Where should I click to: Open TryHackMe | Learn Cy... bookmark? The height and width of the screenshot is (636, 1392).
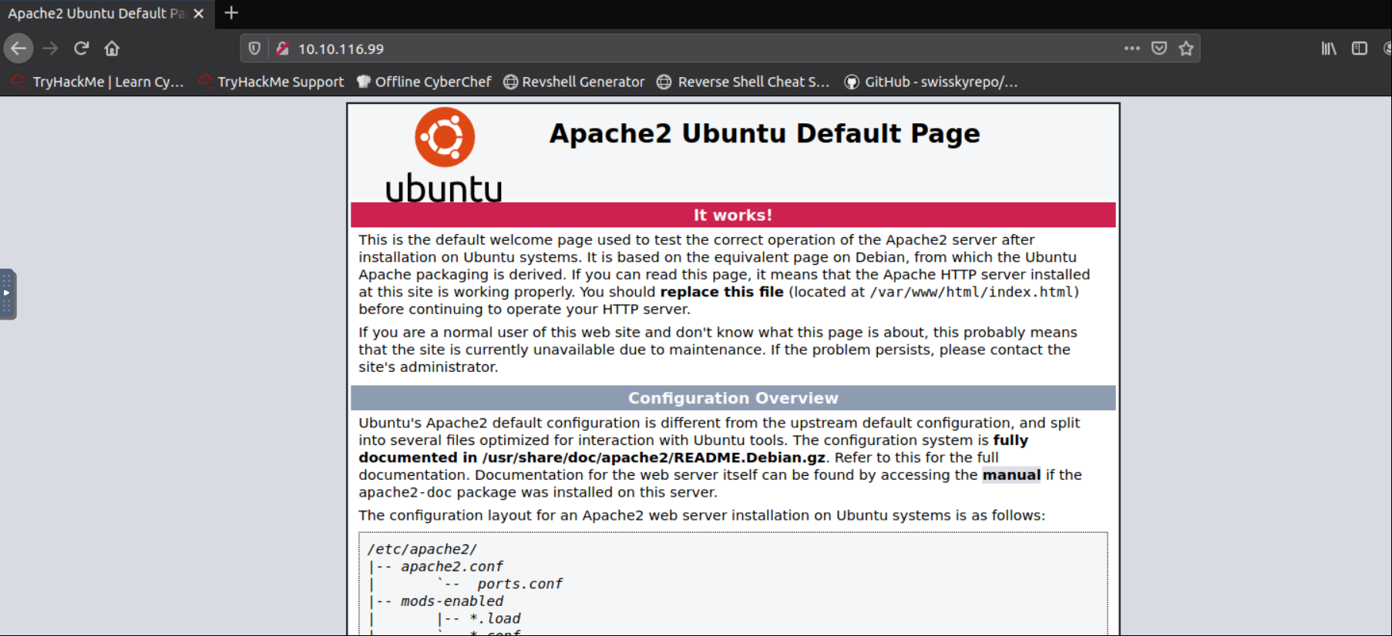pos(98,82)
